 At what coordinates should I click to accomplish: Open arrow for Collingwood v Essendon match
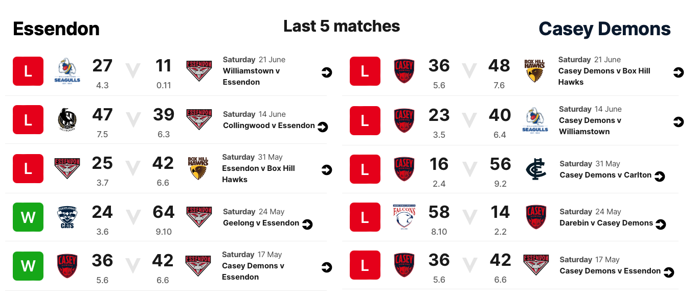tap(323, 127)
